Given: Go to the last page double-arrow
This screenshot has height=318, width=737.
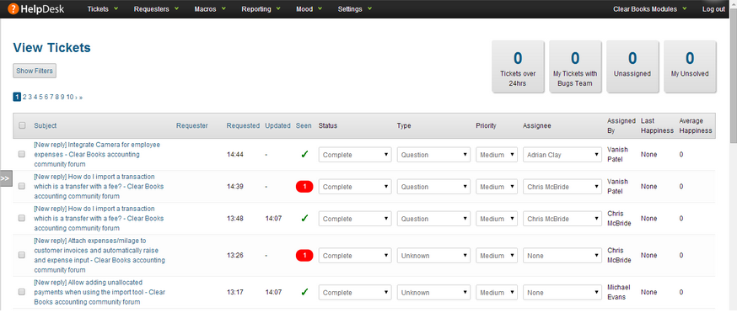Looking at the screenshot, I should [81, 98].
